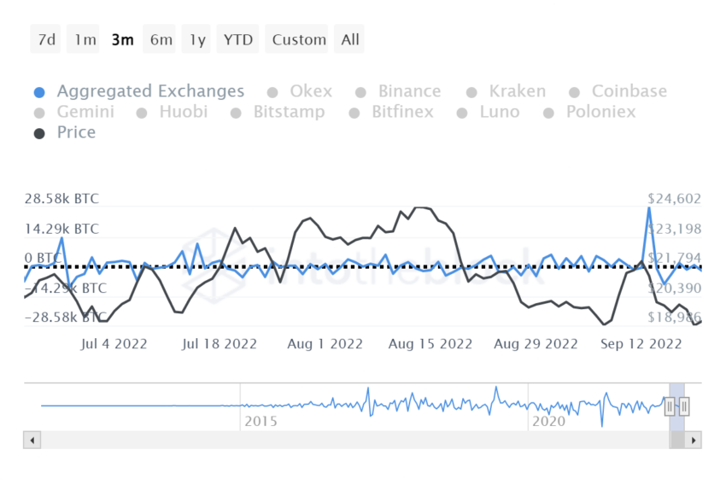Viewport: 726px width, 484px height.
Task: Click the grey Okex legend dot
Action: pos(272,92)
